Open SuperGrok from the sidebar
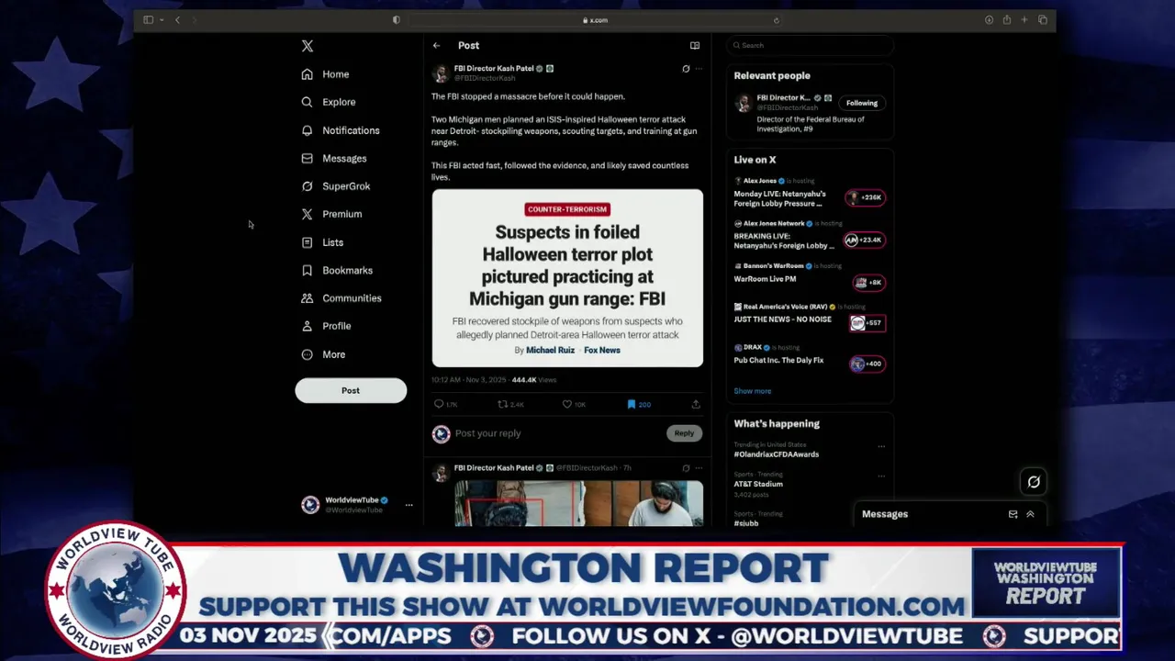 336,186
